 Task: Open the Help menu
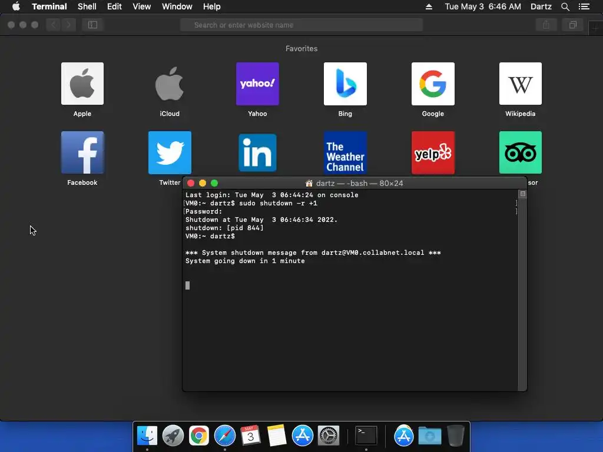point(211,6)
